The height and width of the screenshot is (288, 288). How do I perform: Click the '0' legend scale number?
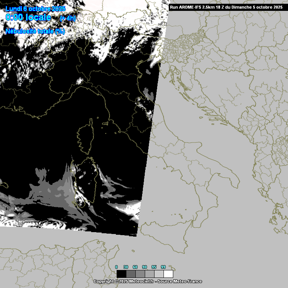click(x=117, y=267)
